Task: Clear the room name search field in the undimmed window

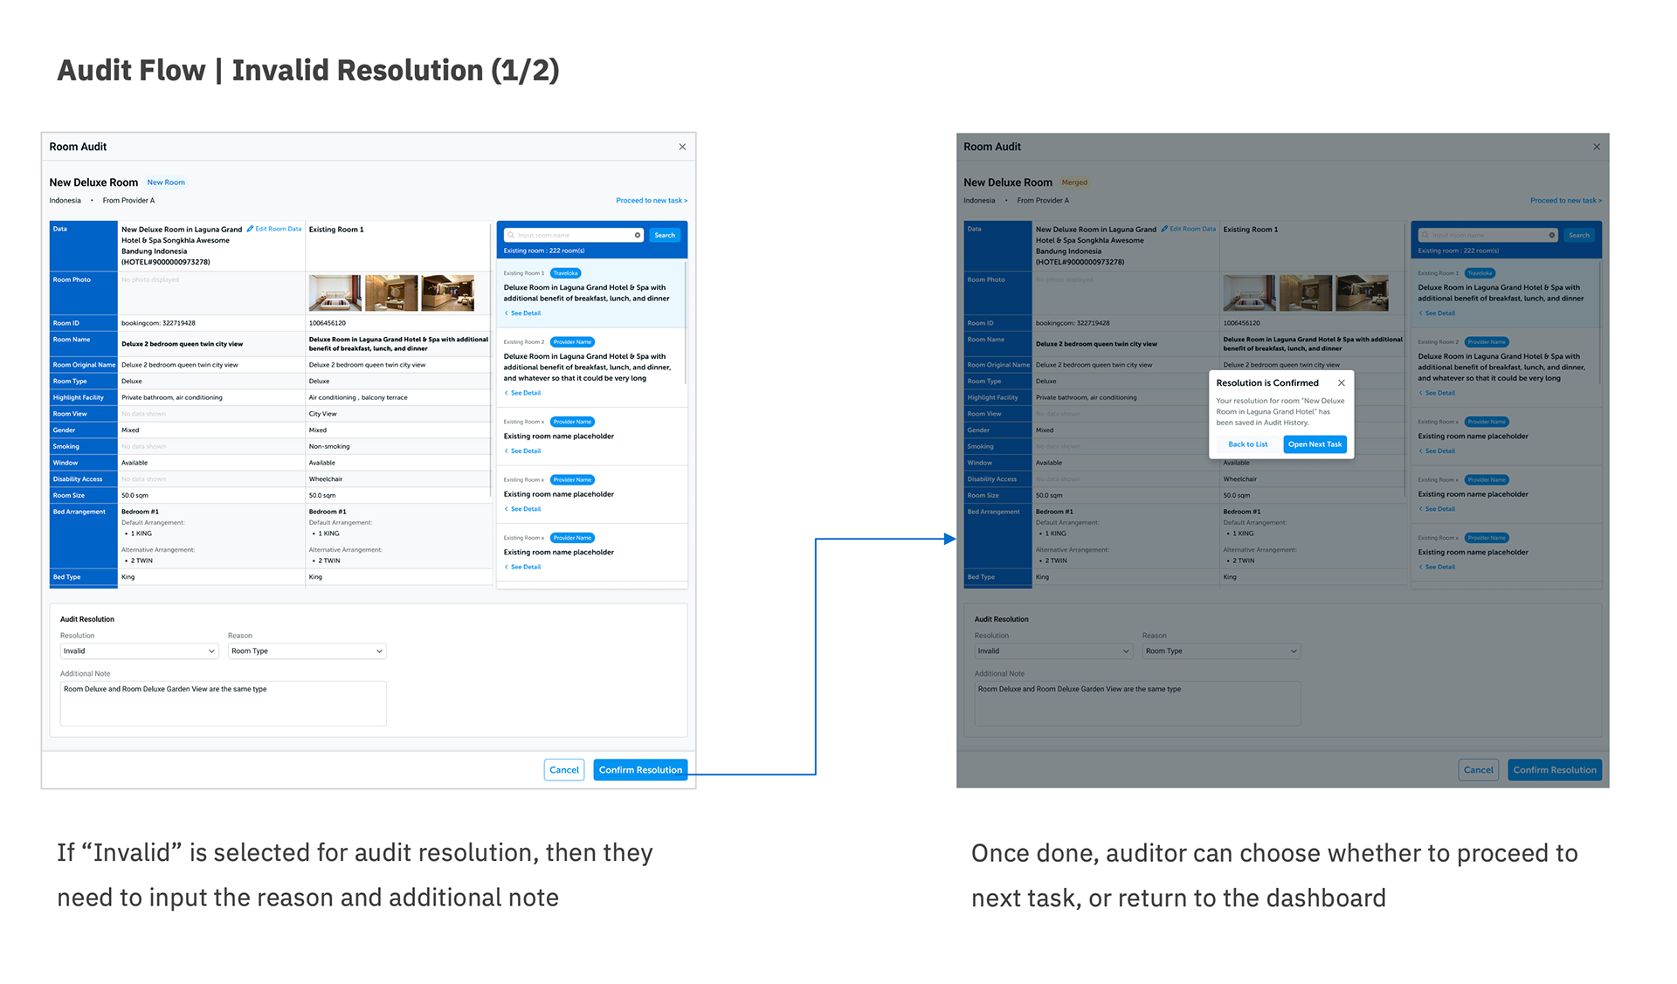Action: tap(638, 235)
